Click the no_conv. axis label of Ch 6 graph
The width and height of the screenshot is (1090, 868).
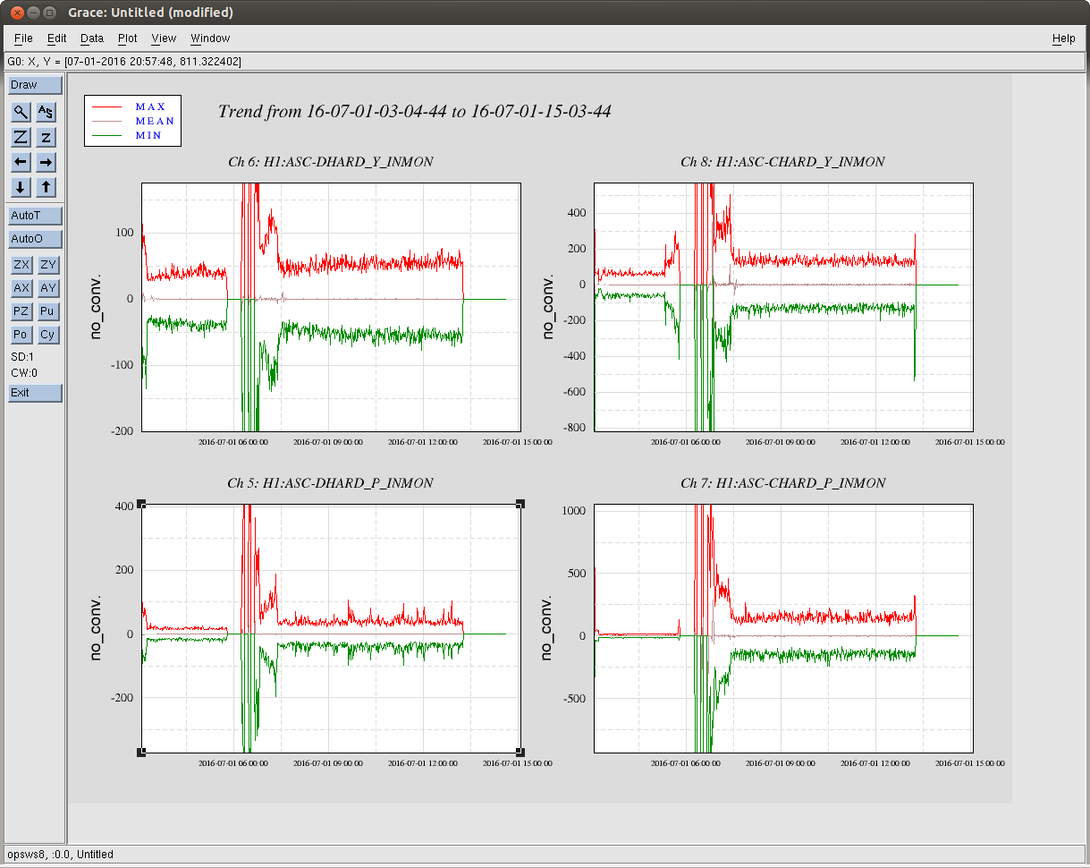pyautogui.click(x=96, y=306)
